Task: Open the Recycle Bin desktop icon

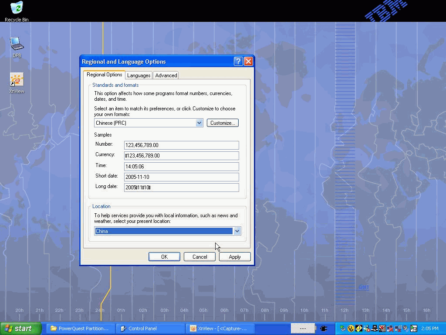Action: [17, 9]
